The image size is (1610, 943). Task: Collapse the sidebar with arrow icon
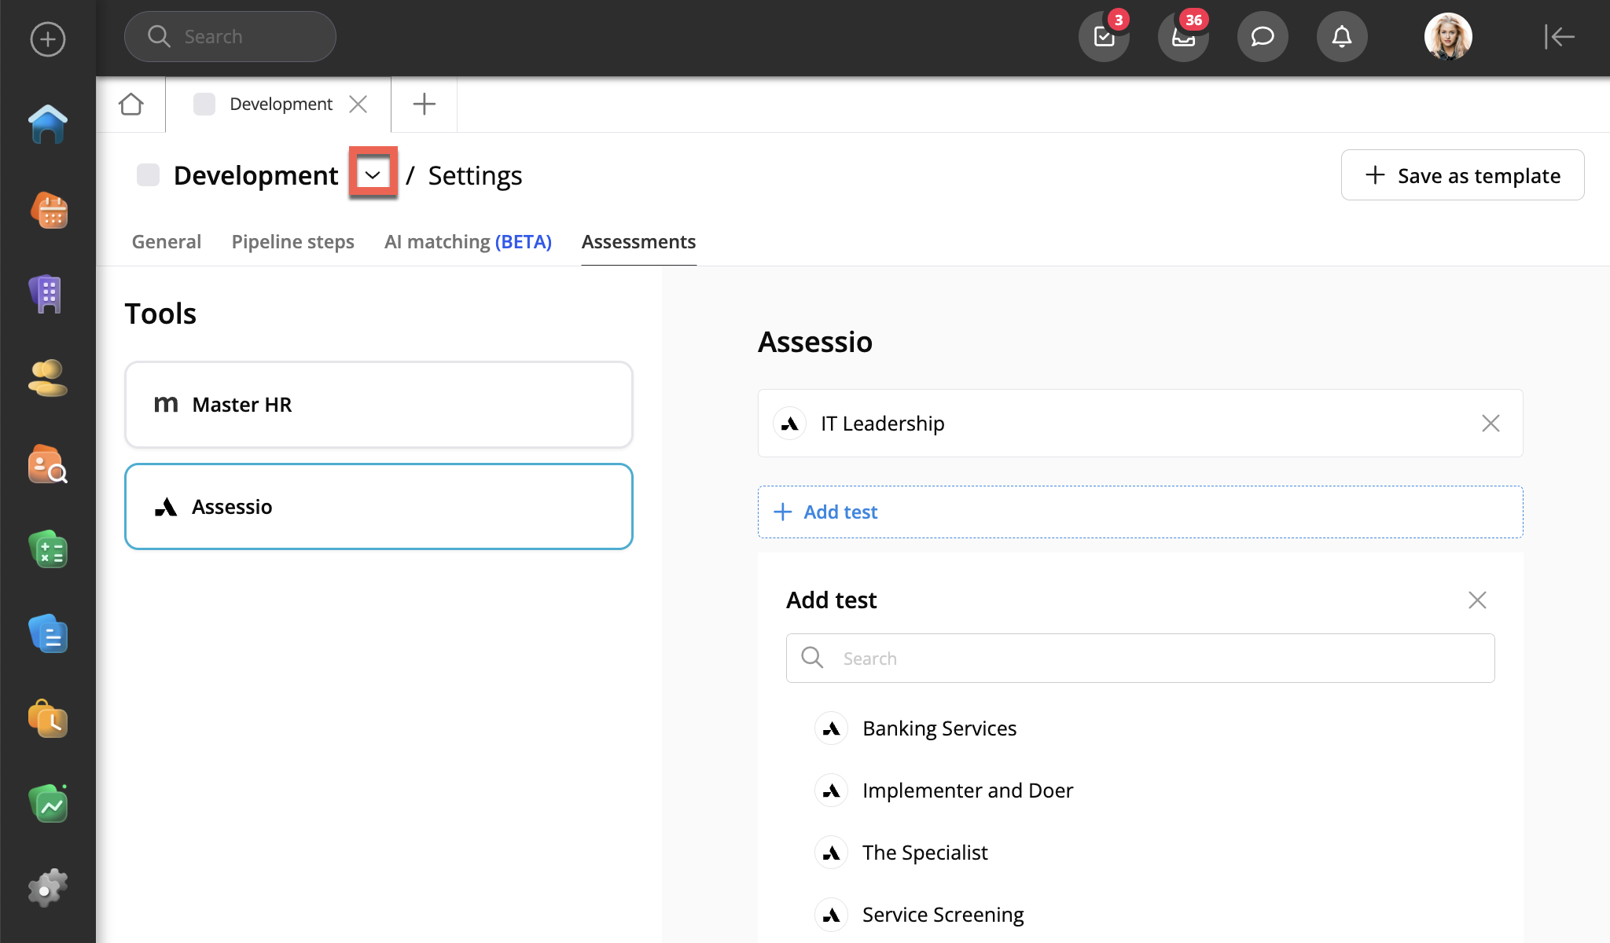pyautogui.click(x=1559, y=37)
